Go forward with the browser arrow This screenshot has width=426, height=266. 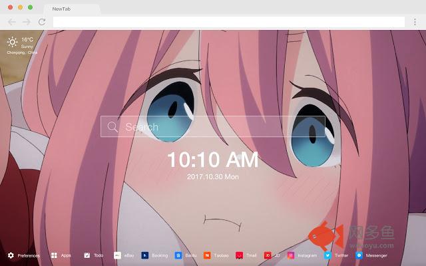click(x=27, y=22)
